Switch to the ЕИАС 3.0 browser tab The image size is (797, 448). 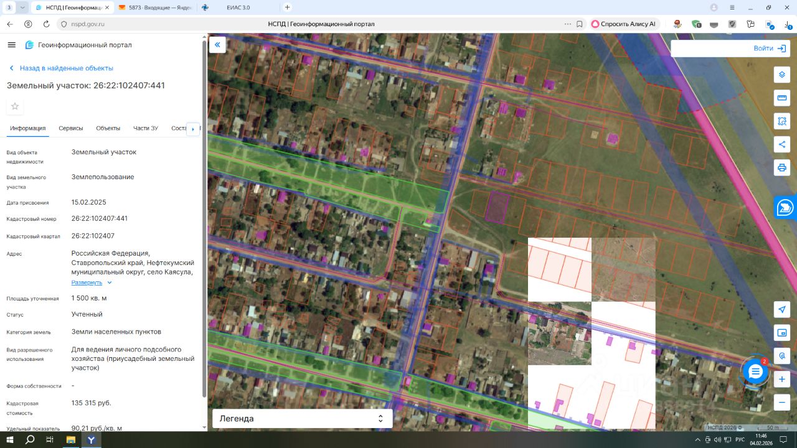point(237,7)
